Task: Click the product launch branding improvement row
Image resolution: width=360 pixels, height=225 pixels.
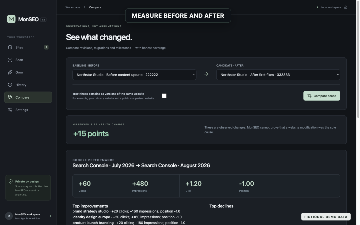Action: [129, 223]
